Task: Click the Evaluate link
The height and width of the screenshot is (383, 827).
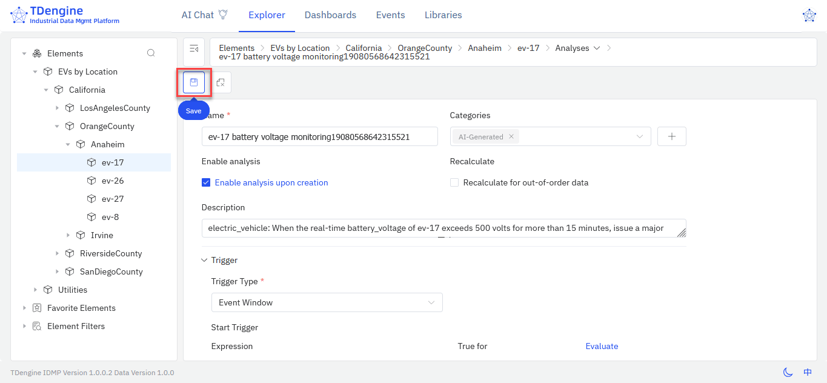Action: click(x=602, y=346)
